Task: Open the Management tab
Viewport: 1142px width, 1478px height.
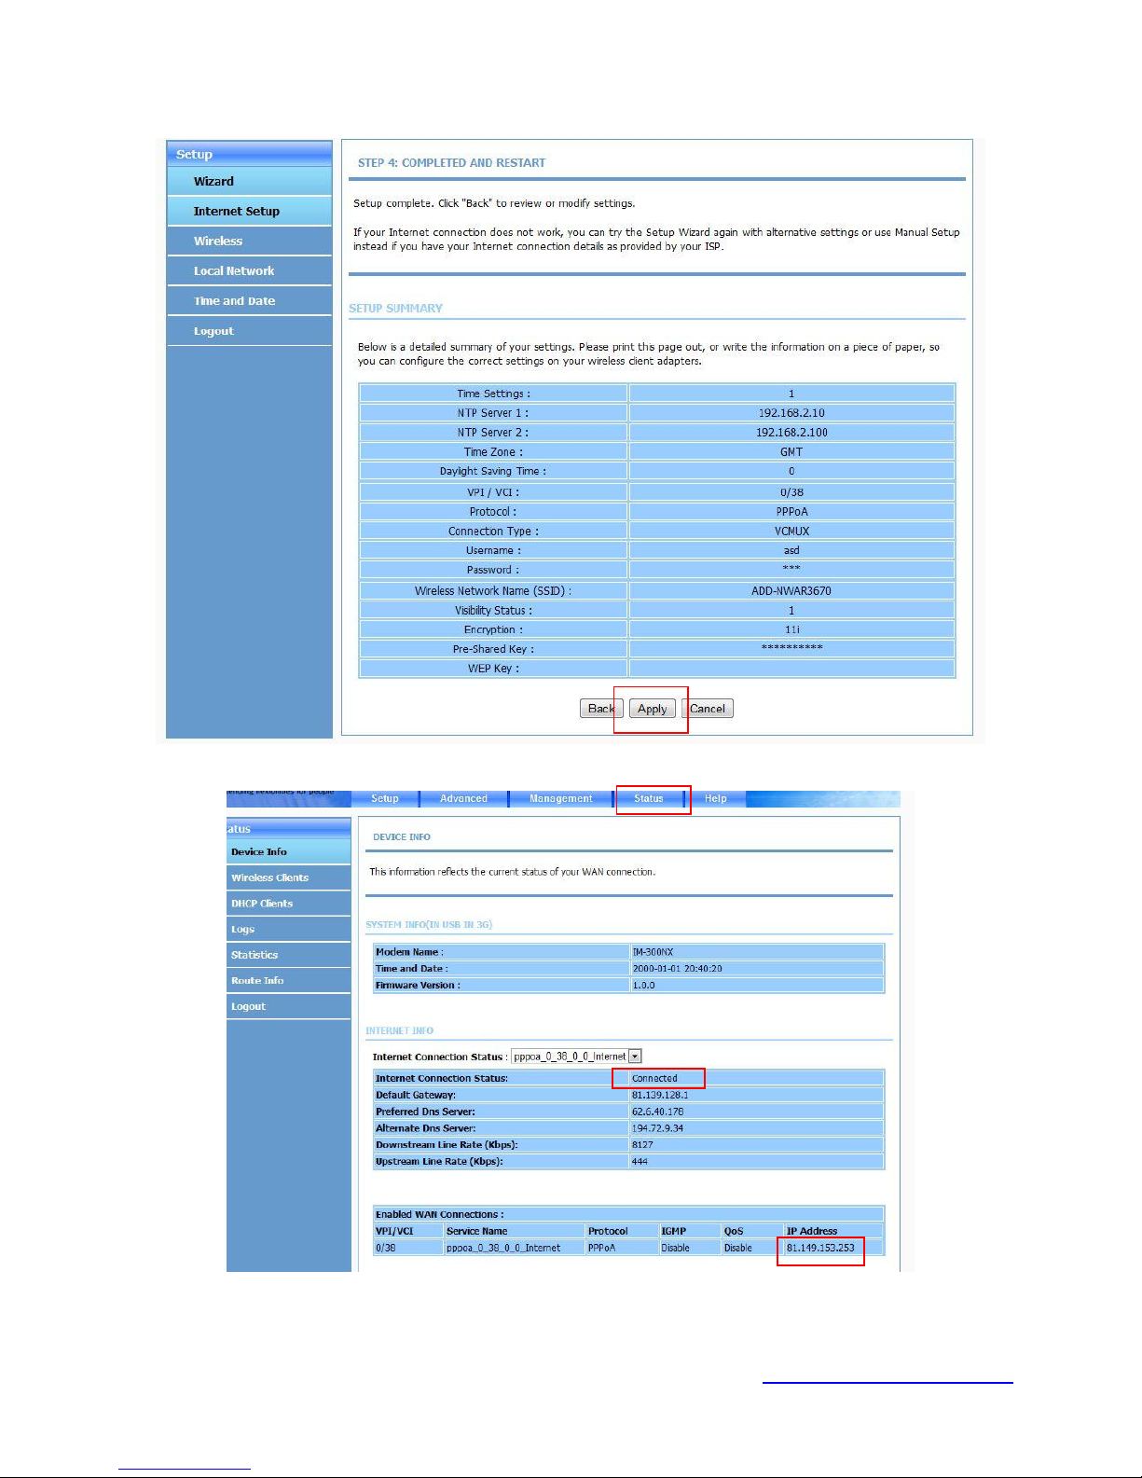Action: tap(560, 798)
